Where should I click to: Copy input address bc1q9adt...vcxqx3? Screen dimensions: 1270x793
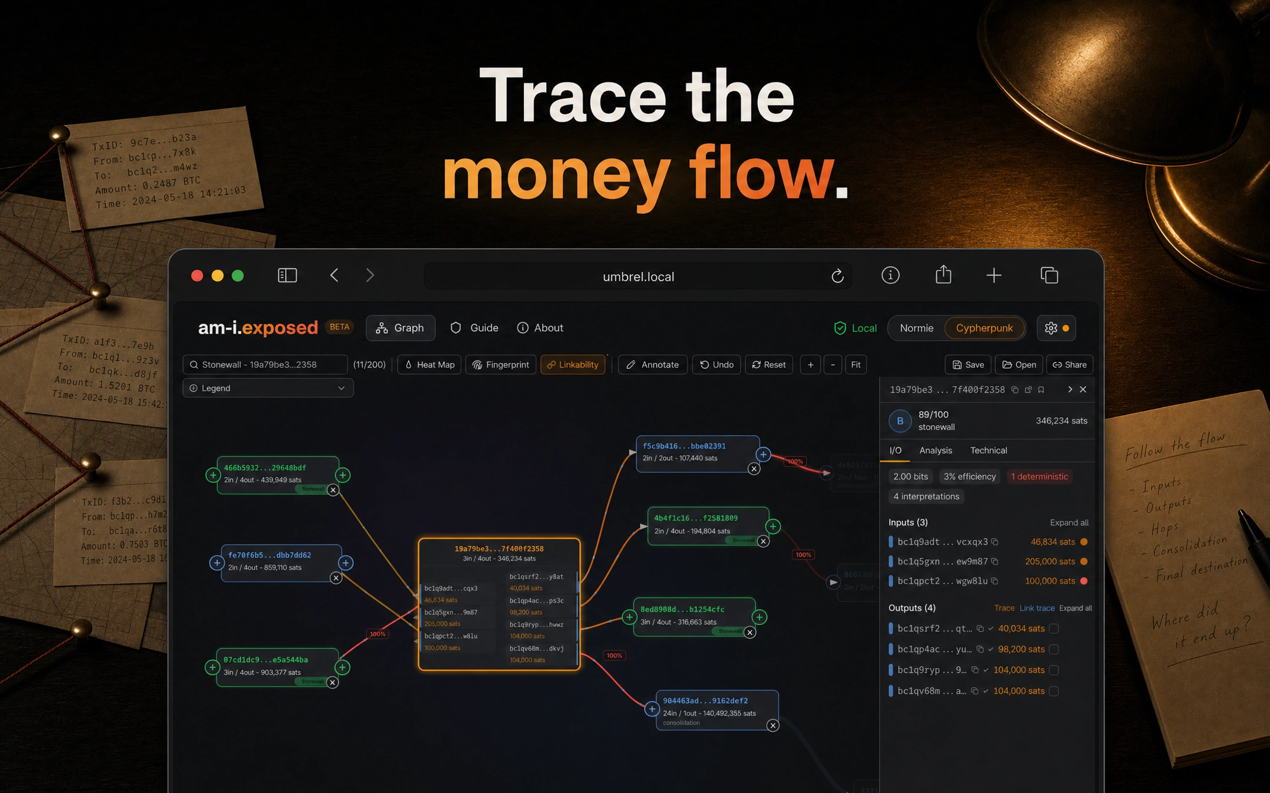[x=995, y=542]
